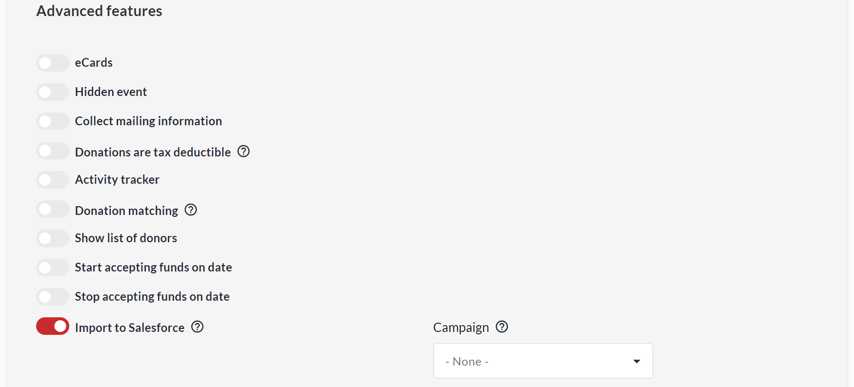Enable the Donations are tax deductible switch
Viewport: 854px width, 387px height.
[53, 151]
